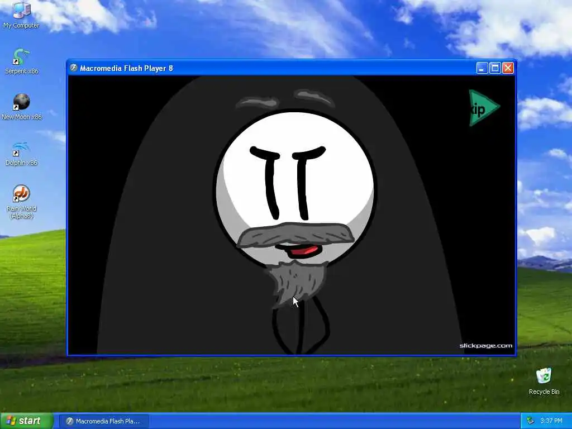Select the Rain World (Alpha8) shortcut

[21, 202]
